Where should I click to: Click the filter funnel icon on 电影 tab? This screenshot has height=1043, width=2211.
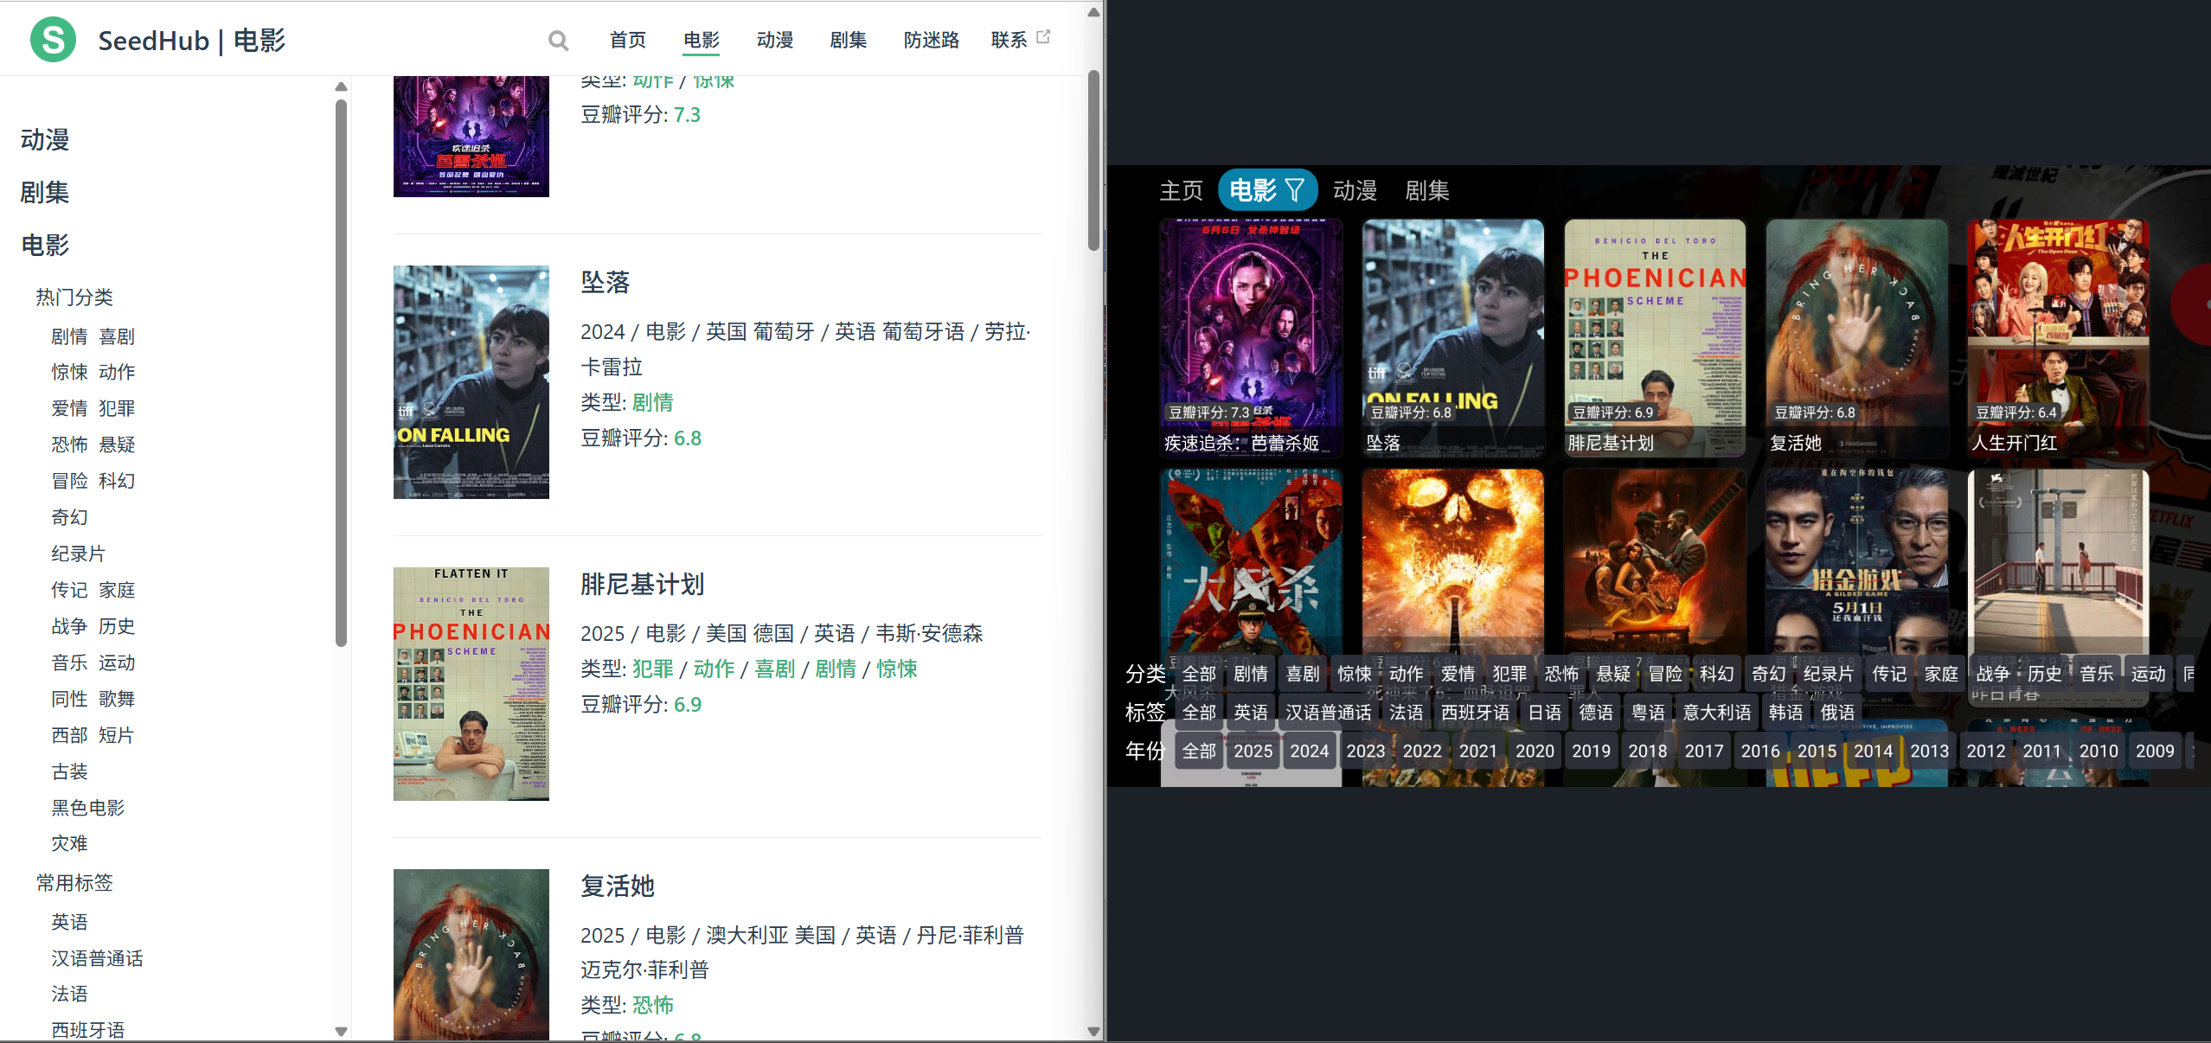point(1295,190)
